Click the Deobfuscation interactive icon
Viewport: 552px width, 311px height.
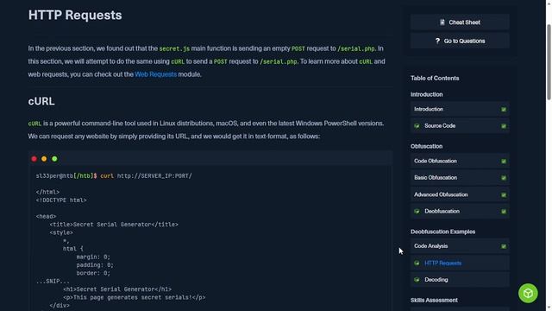[417, 211]
